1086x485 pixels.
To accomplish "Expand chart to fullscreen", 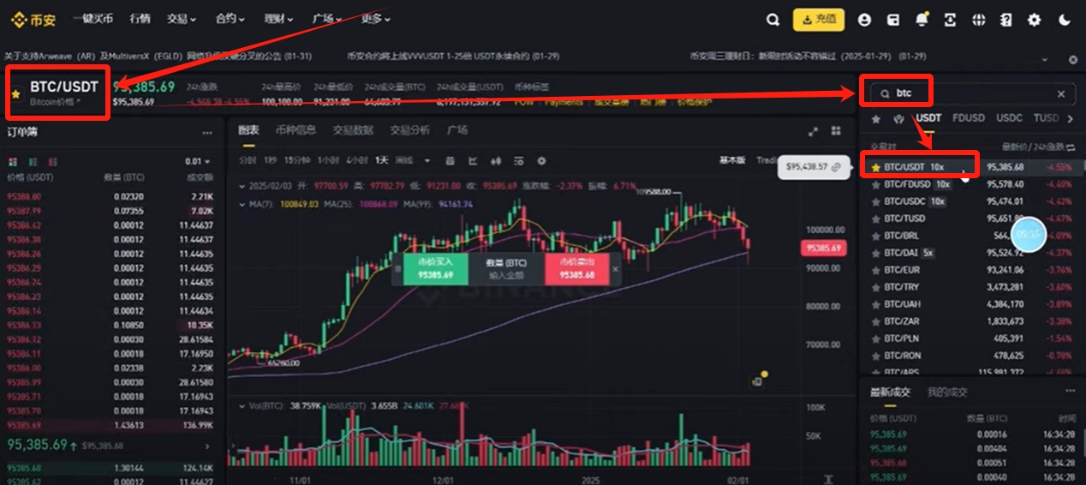I will (x=814, y=131).
